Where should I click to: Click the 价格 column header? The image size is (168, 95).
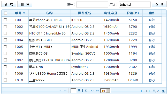tap(133, 13)
